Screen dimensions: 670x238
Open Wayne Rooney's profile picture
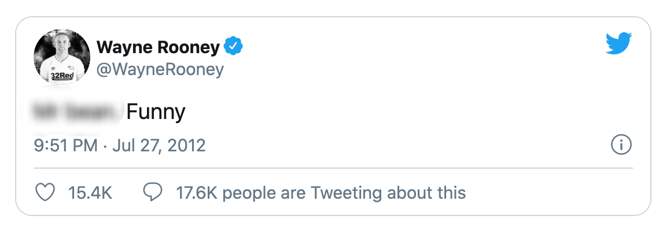coord(62,57)
